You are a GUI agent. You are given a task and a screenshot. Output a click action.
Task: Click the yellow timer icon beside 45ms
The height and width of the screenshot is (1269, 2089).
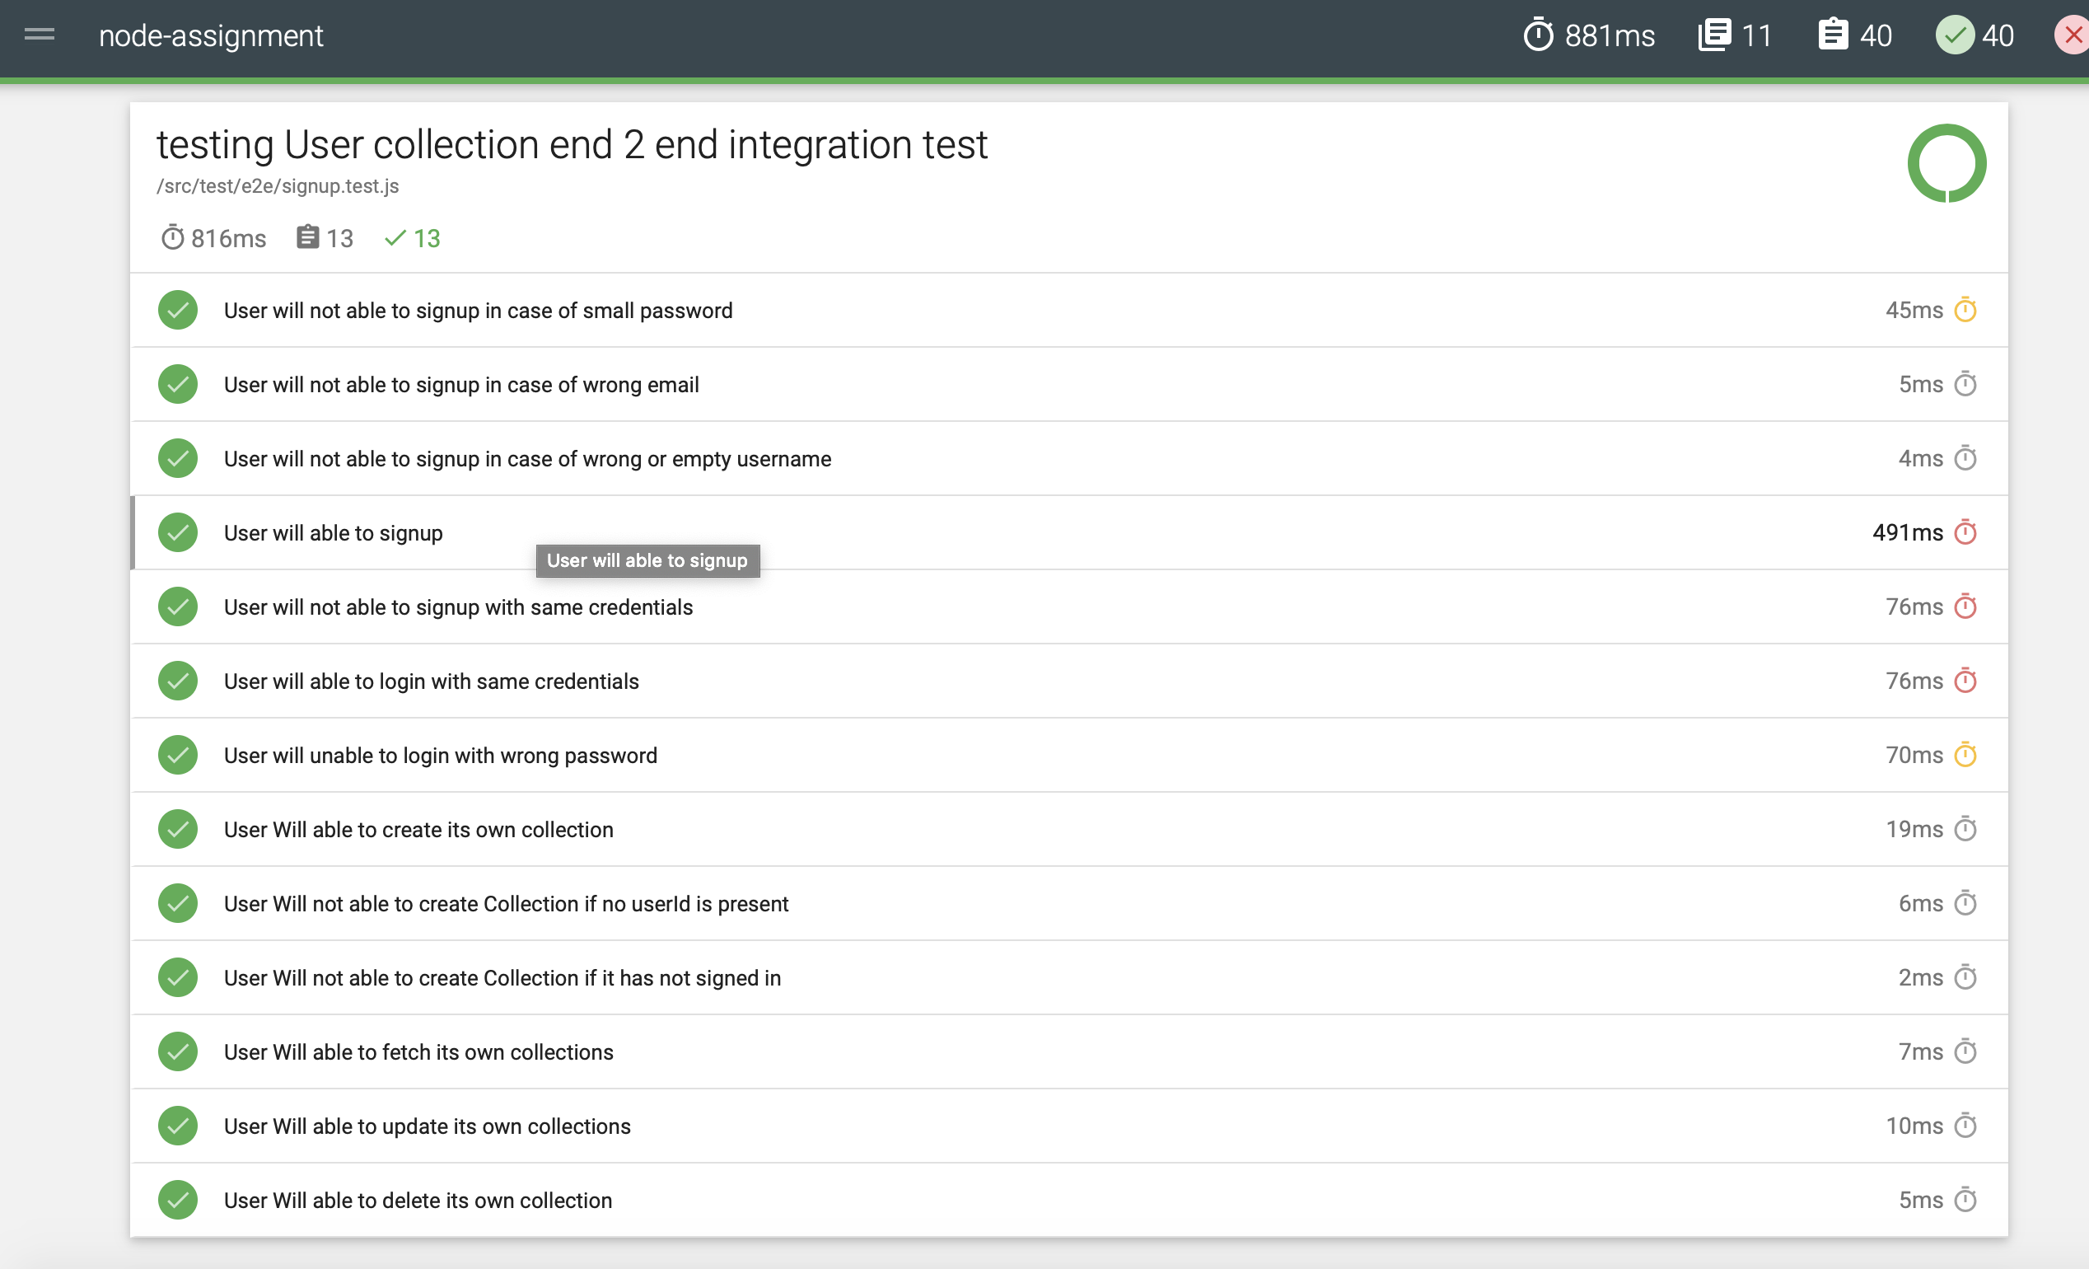pos(1965,311)
